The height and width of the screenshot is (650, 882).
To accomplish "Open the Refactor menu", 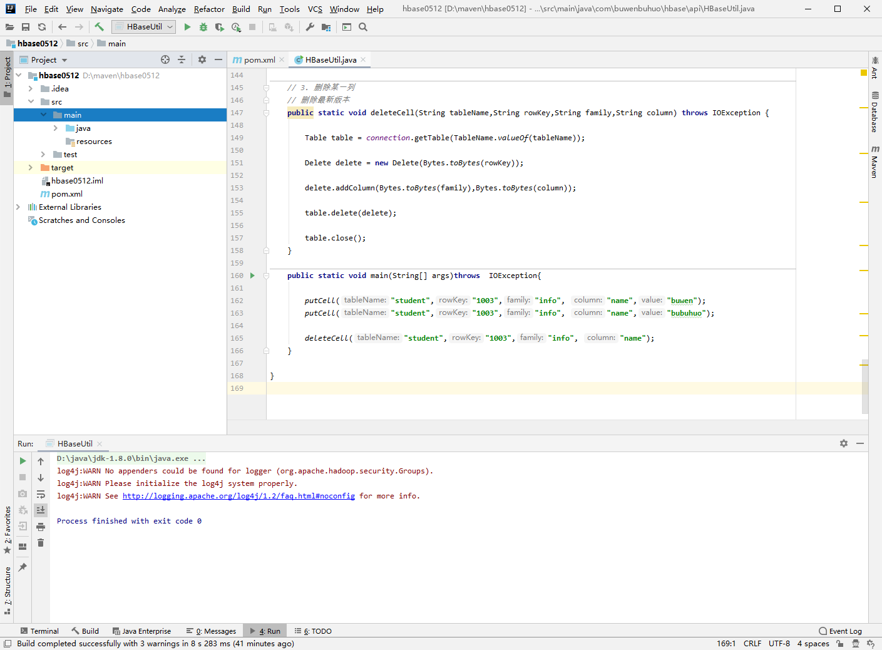I will 209,9.
